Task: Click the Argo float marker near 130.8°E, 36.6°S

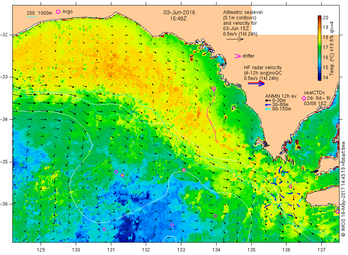Action: (104, 229)
